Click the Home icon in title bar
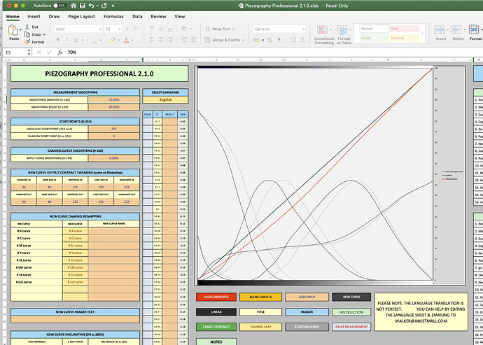Screen dimensions: 483x345 click(x=73, y=6)
